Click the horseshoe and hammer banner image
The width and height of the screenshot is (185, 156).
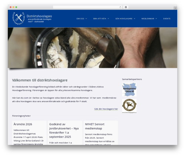tap(92, 48)
